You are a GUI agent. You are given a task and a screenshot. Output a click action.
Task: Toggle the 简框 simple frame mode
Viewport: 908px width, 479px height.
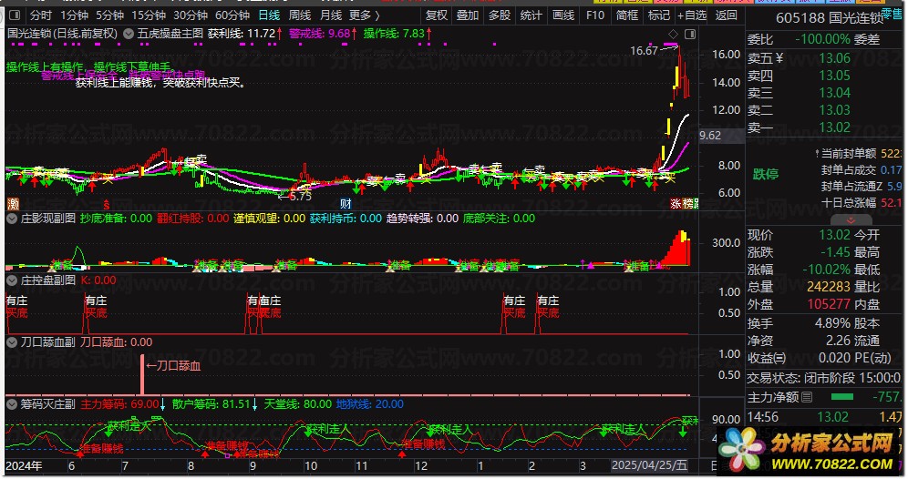tap(626, 15)
